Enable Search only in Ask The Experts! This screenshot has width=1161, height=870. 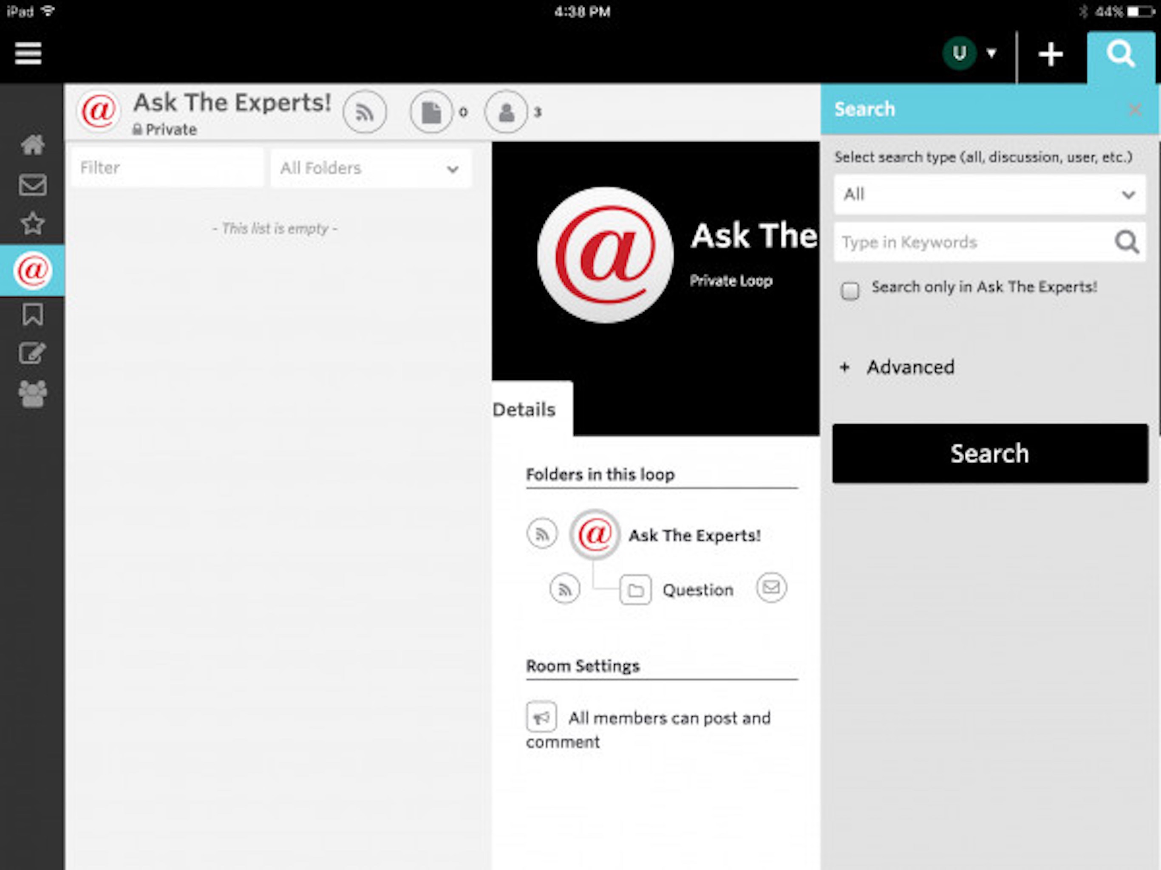(x=850, y=291)
